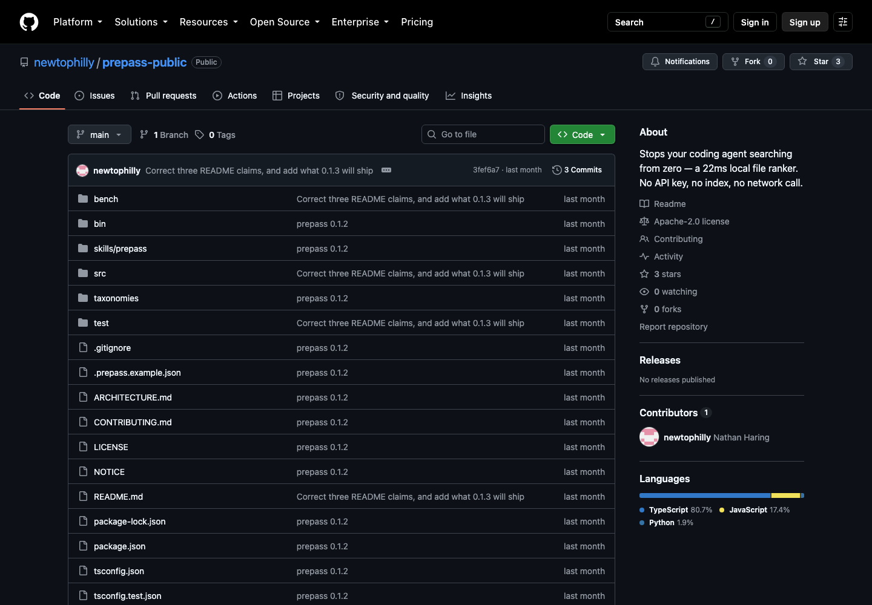Switch to the Security and quality tab
Screen dimensions: 872x605
382,96
